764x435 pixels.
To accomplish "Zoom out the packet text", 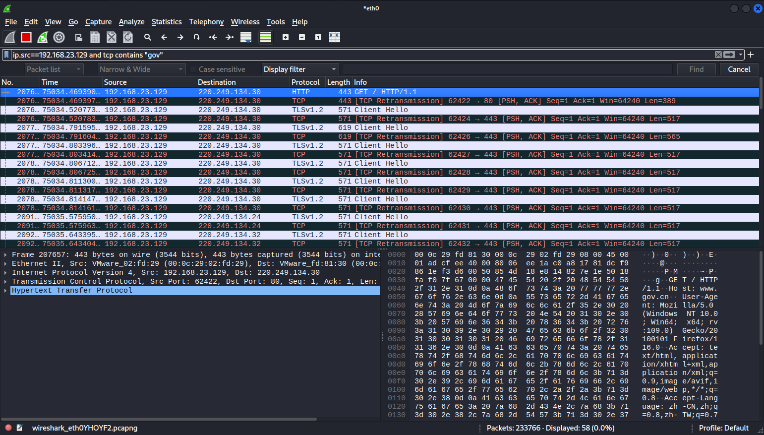I will coord(302,37).
